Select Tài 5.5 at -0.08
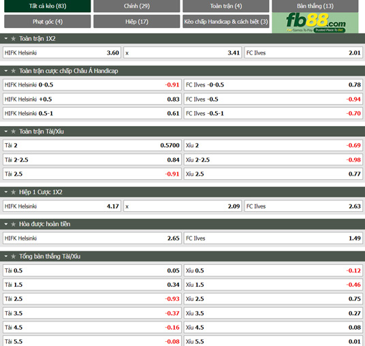Viewport: 365px width, 346px height. pyautogui.click(x=92, y=341)
